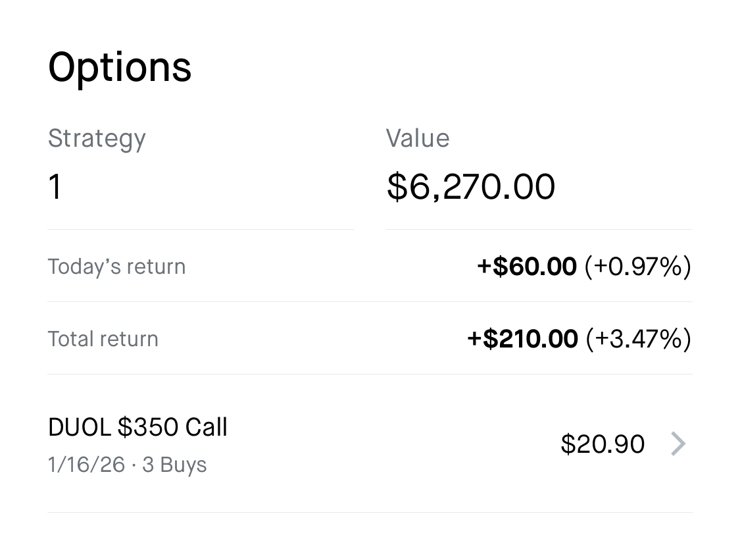This screenshot has height=541, width=740.
Task: Click the +3.47% total return percentage
Action: [637, 339]
